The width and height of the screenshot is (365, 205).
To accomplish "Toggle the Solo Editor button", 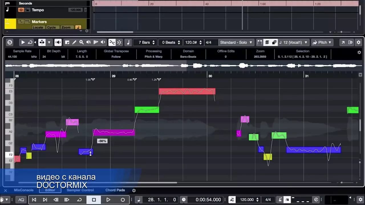I will (10, 42).
